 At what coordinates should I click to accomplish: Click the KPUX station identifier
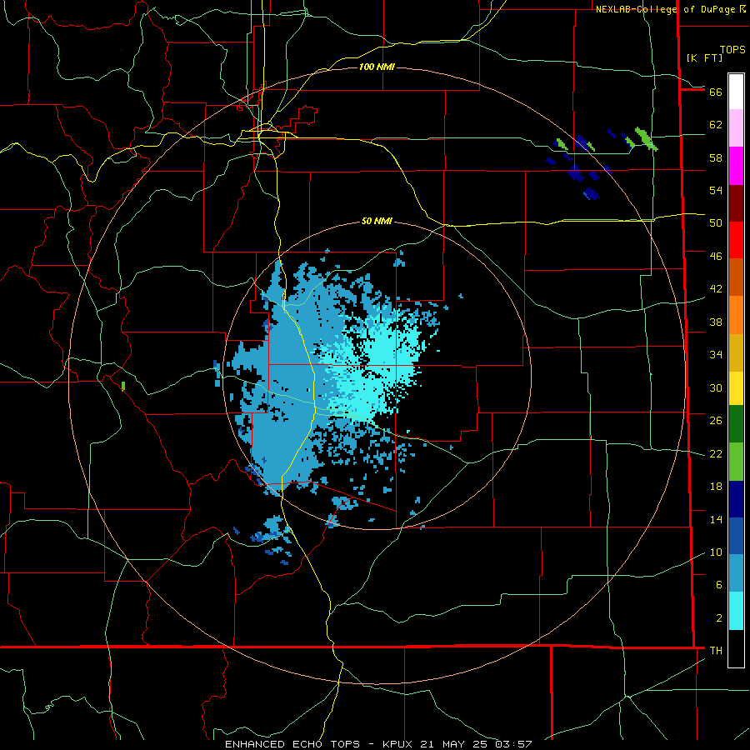click(399, 744)
